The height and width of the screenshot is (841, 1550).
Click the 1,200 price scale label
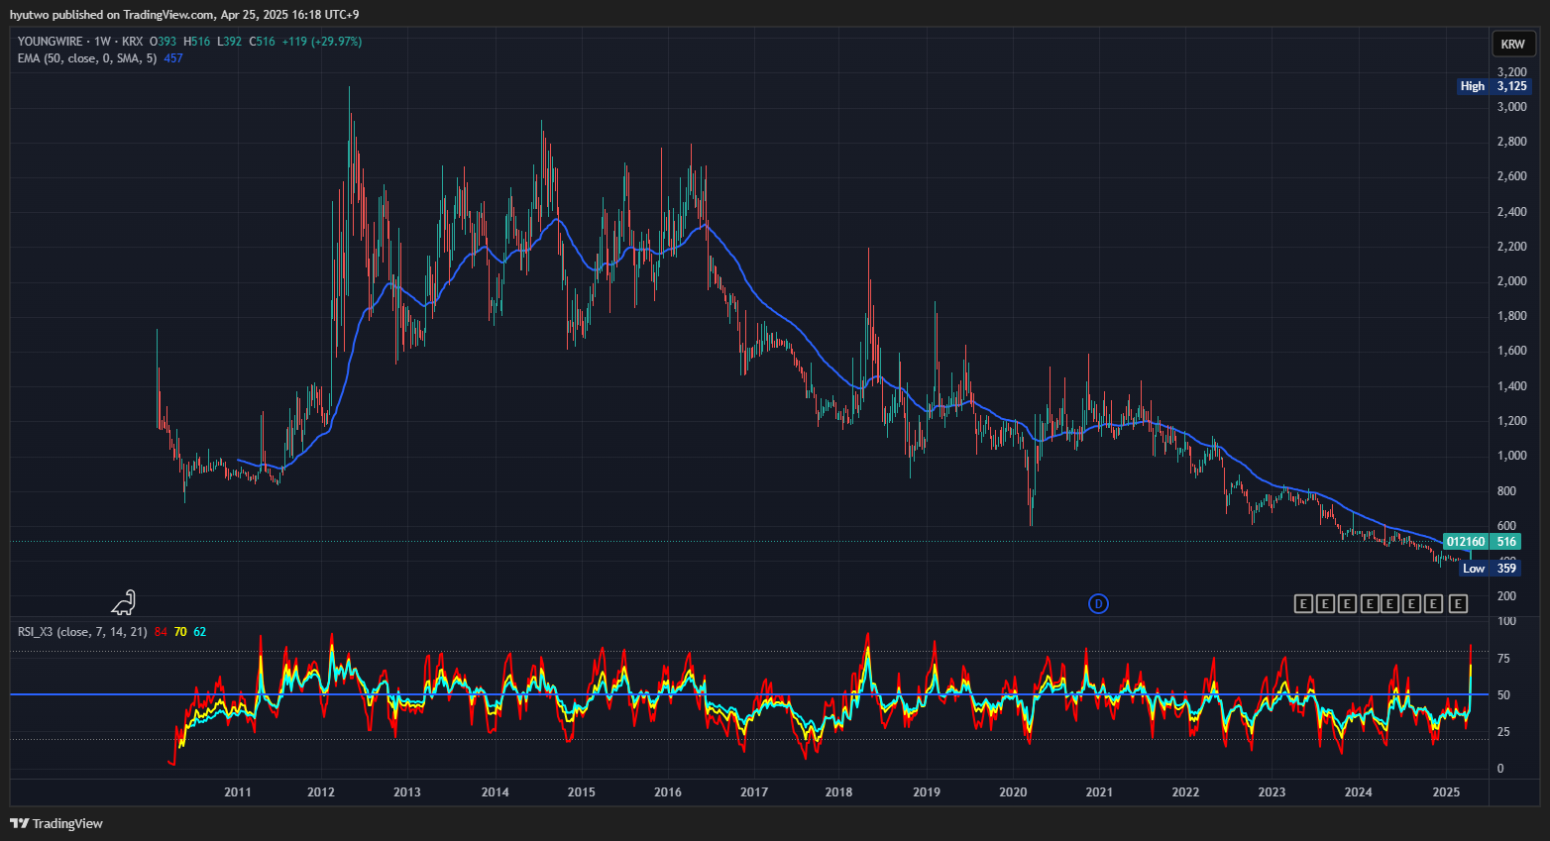tap(1512, 421)
